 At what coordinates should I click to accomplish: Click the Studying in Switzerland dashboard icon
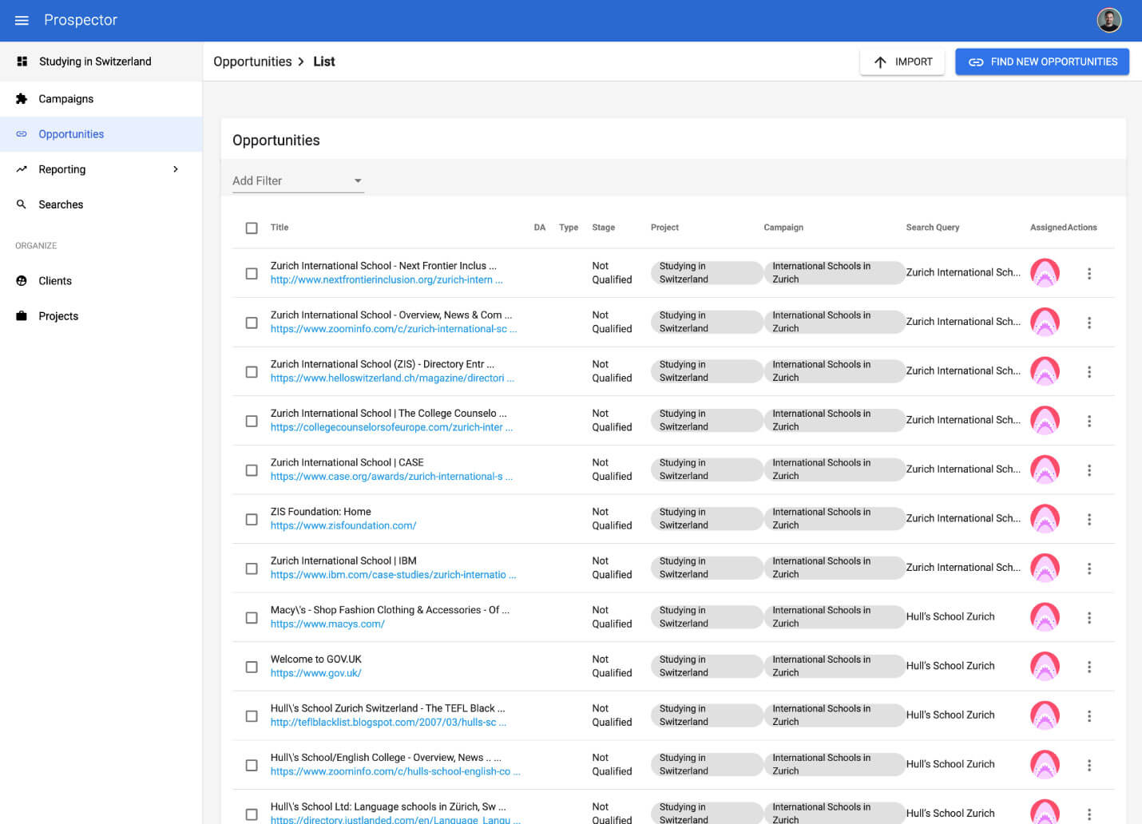(x=22, y=61)
